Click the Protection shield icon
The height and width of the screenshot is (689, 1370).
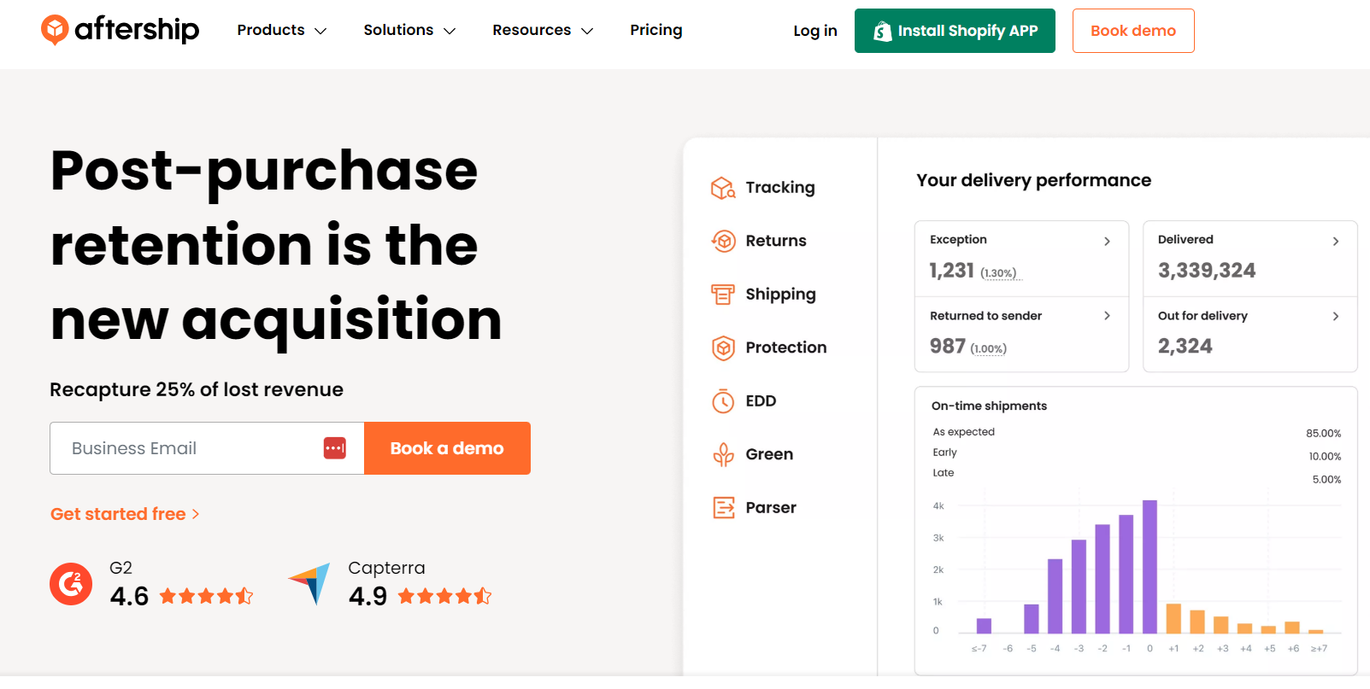point(723,347)
